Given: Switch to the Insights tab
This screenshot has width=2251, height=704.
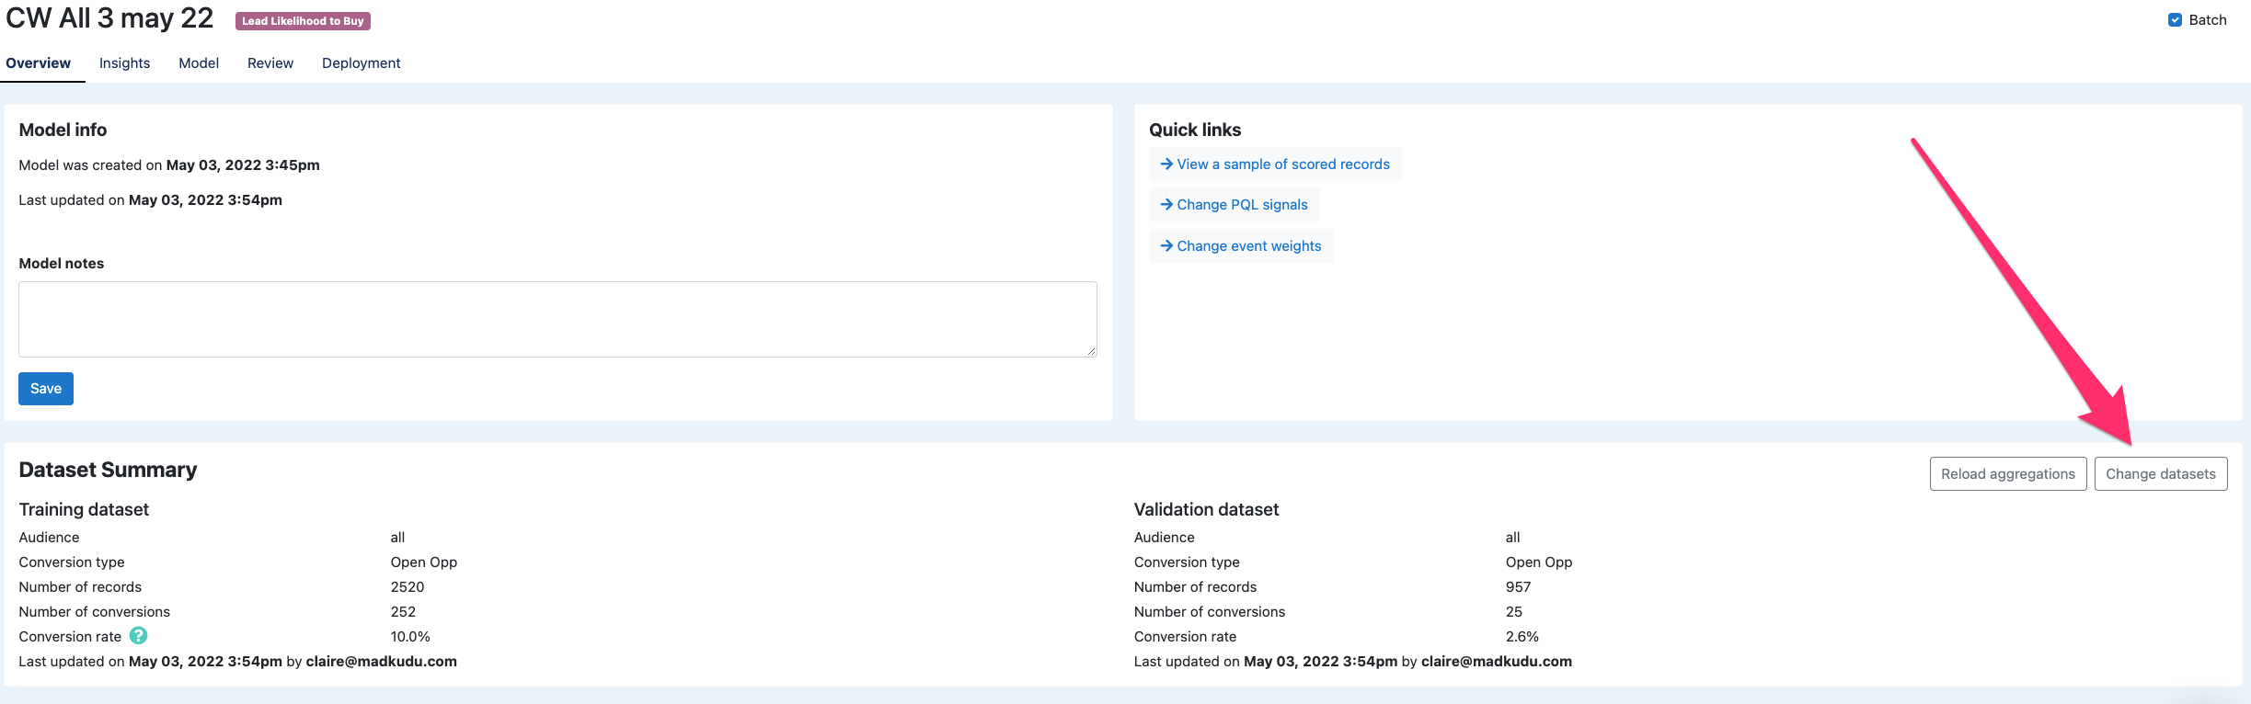Looking at the screenshot, I should tap(124, 63).
